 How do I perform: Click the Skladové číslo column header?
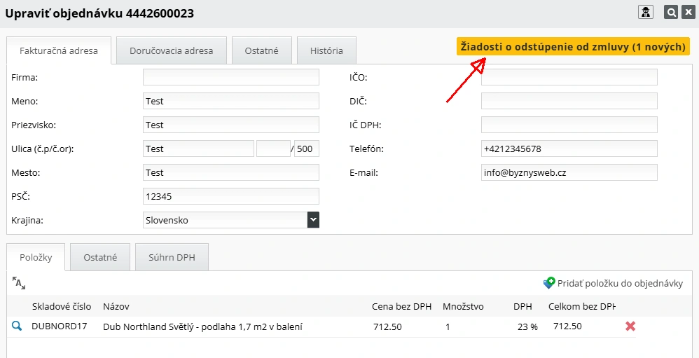click(62, 306)
